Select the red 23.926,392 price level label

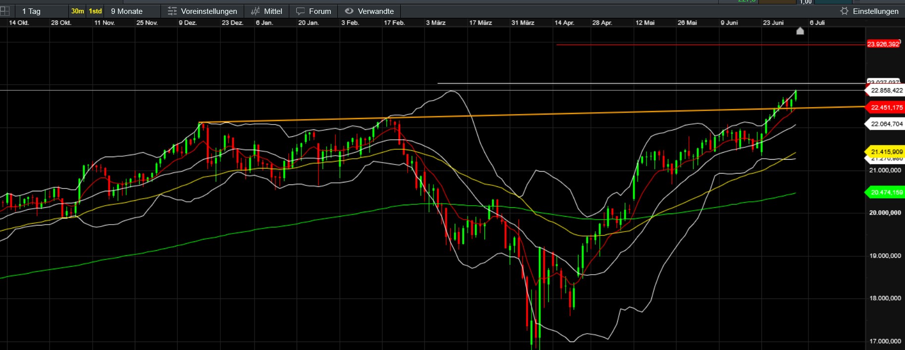(883, 44)
